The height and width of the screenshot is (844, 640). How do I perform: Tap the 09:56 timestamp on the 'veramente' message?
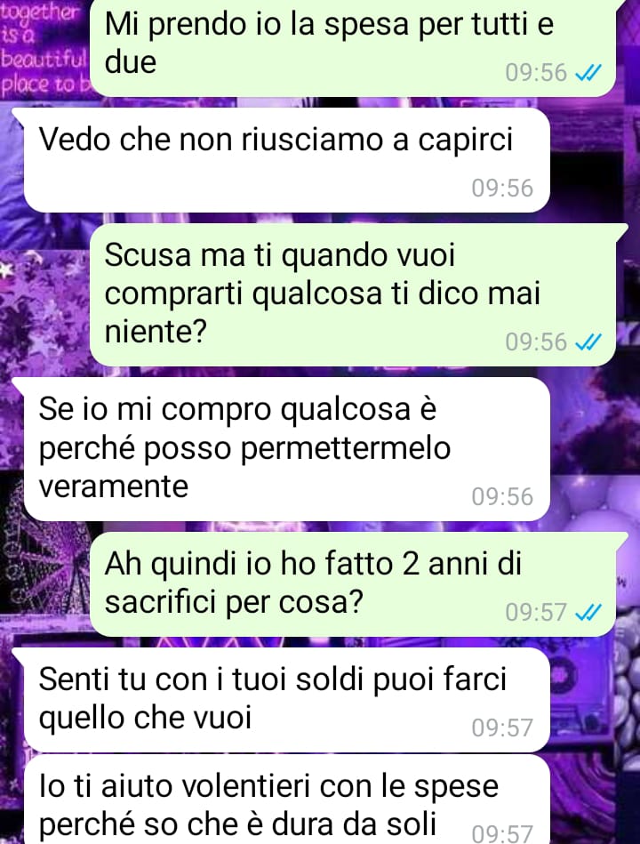pos(502,496)
